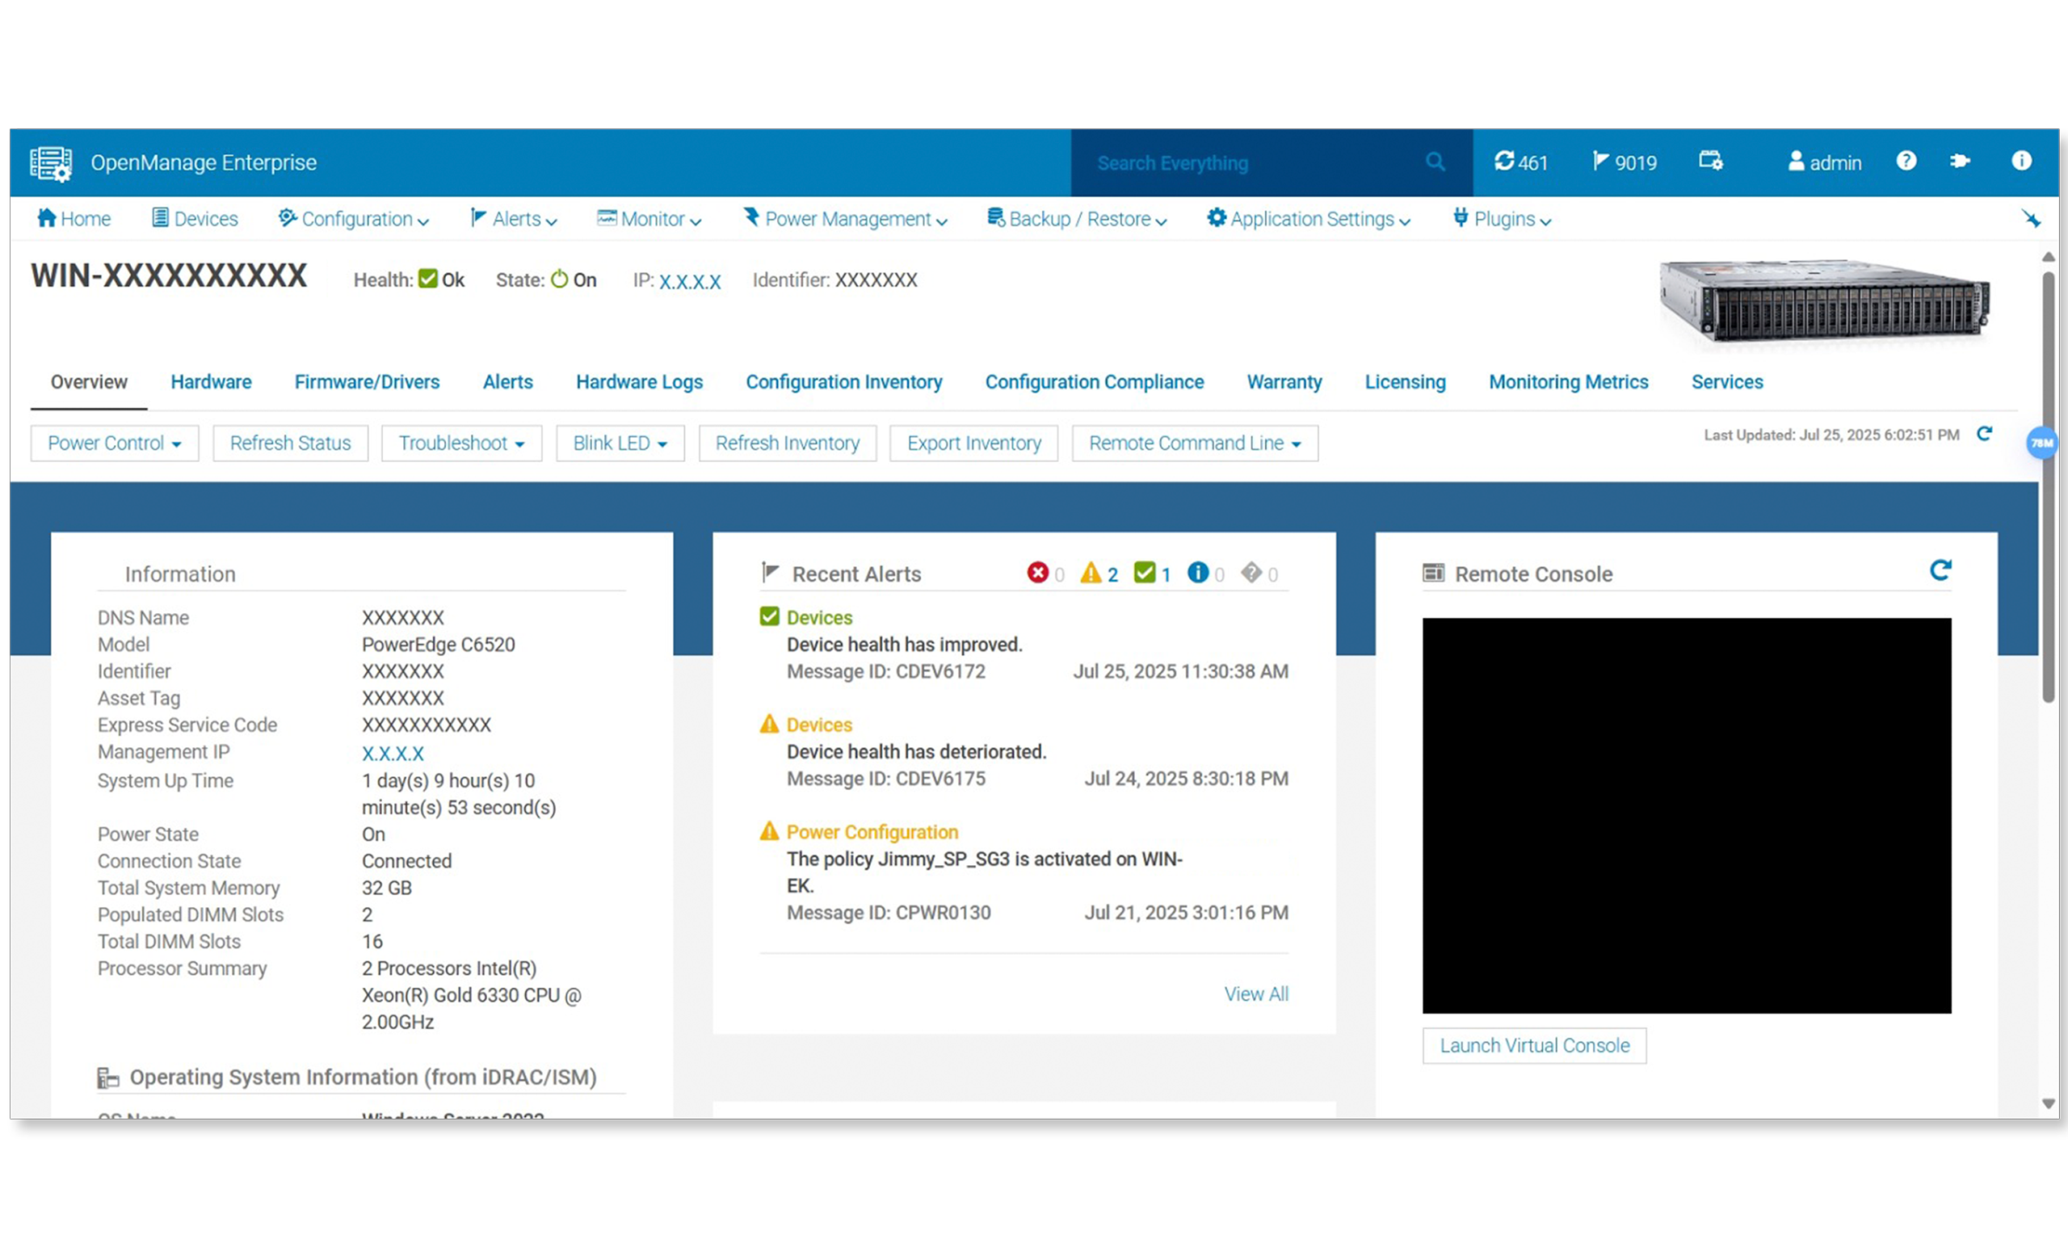
Task: Open the Configuration Compliance tab
Action: 1095,382
